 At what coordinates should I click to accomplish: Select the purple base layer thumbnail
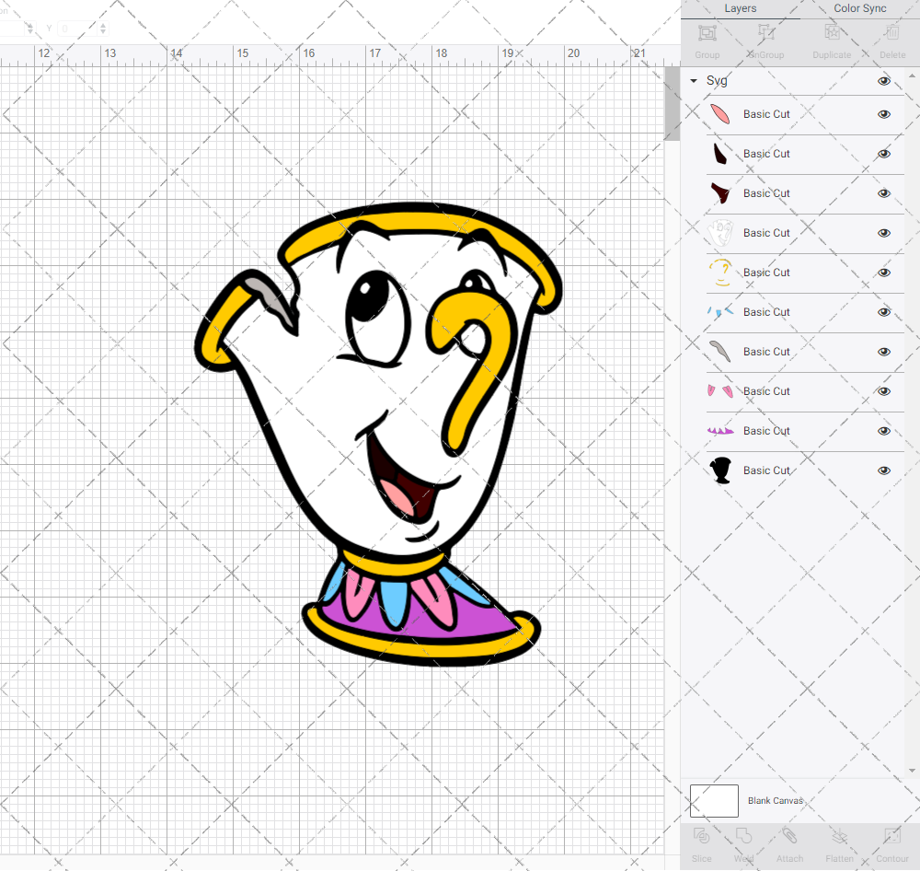click(x=720, y=431)
